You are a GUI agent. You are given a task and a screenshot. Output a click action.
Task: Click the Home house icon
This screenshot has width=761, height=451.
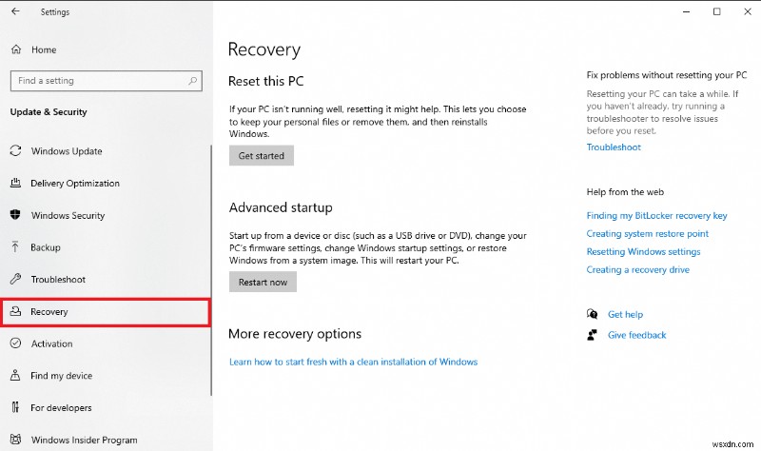(x=16, y=49)
